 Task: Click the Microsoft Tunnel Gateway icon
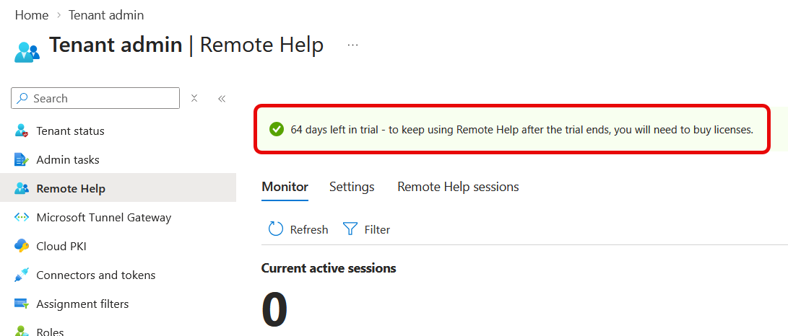(x=22, y=218)
